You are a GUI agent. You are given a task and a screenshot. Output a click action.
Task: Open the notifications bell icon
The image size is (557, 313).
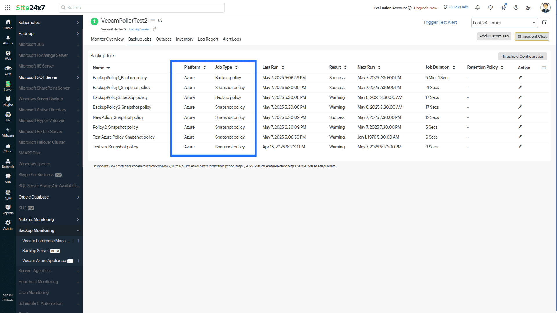tap(478, 7)
